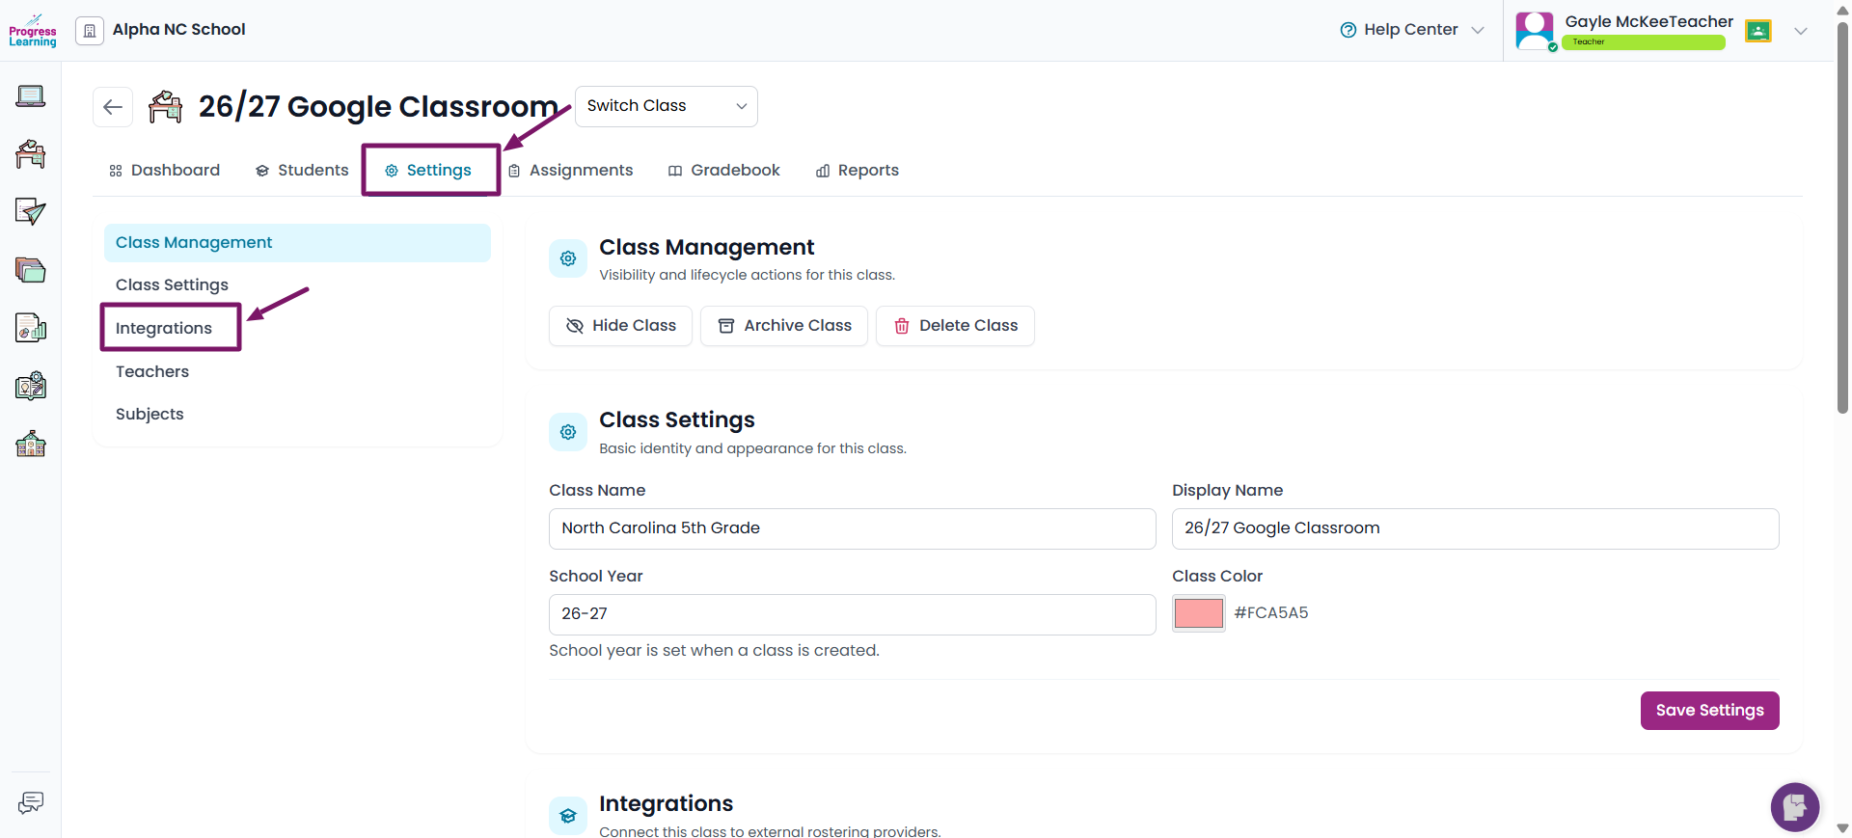Open the feedback chat icon at sidebar bottom
Image resolution: width=1852 pixels, height=838 pixels.
[x=31, y=802]
